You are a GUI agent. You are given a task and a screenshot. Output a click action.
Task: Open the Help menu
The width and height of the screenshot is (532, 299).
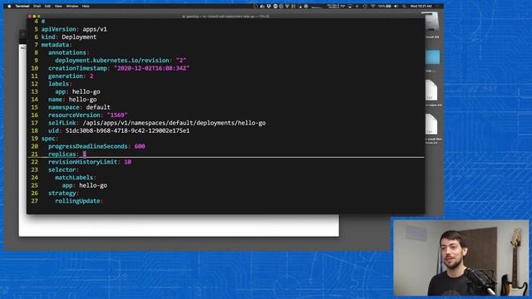(x=86, y=6)
